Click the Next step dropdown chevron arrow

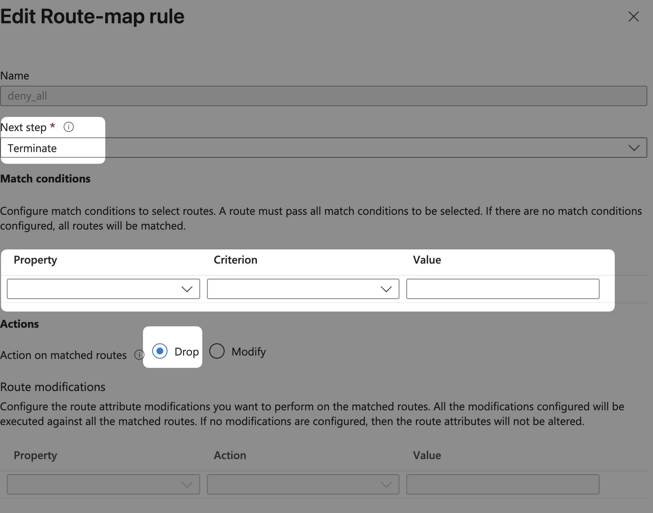click(634, 148)
